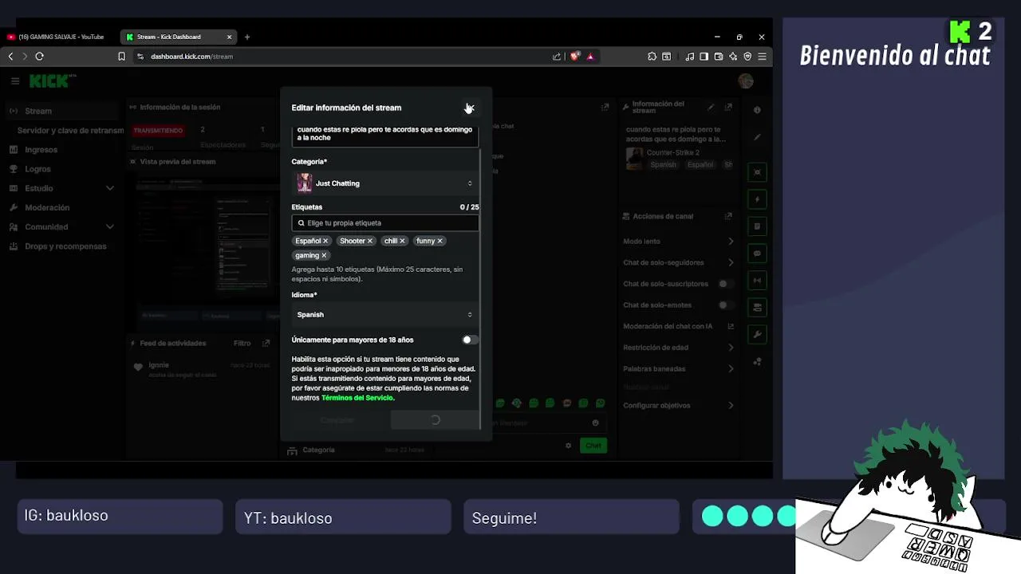Screen dimensions: 1021x574
Task: Pop out the Feed de actividades panel
Action: pyautogui.click(x=266, y=343)
